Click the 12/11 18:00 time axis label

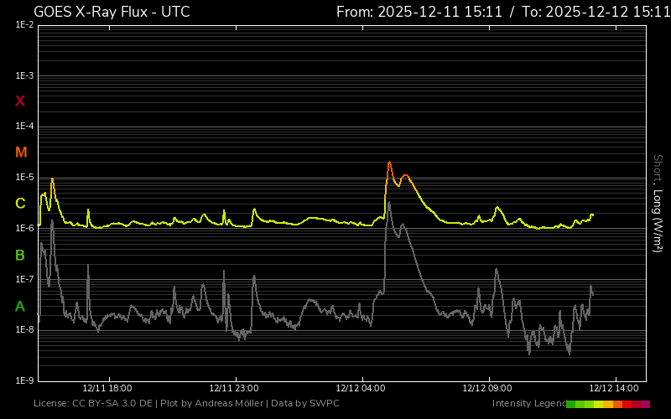(x=107, y=388)
